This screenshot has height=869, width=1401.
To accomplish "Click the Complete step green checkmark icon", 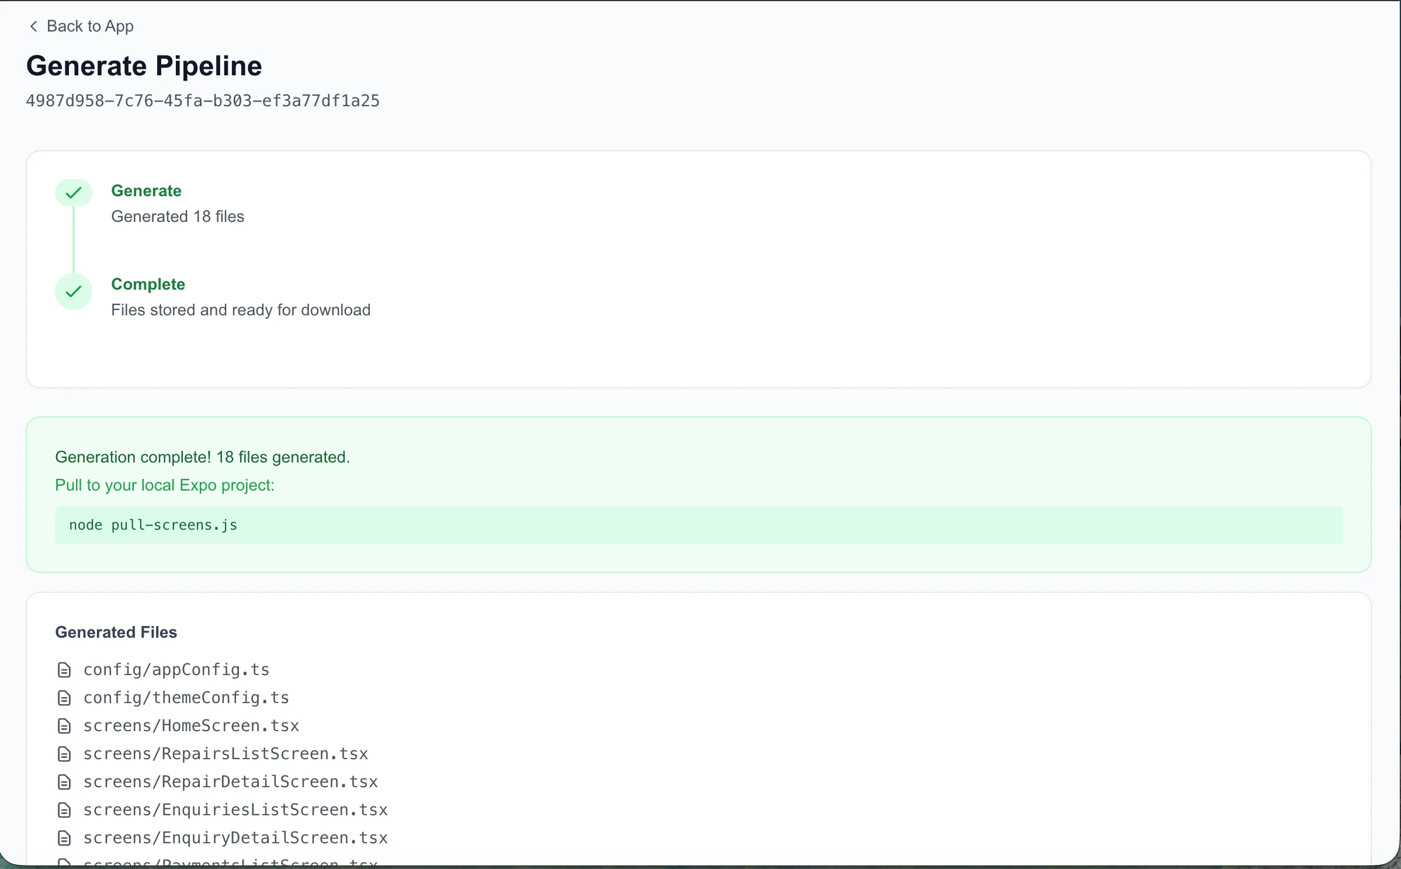I will coord(74,291).
